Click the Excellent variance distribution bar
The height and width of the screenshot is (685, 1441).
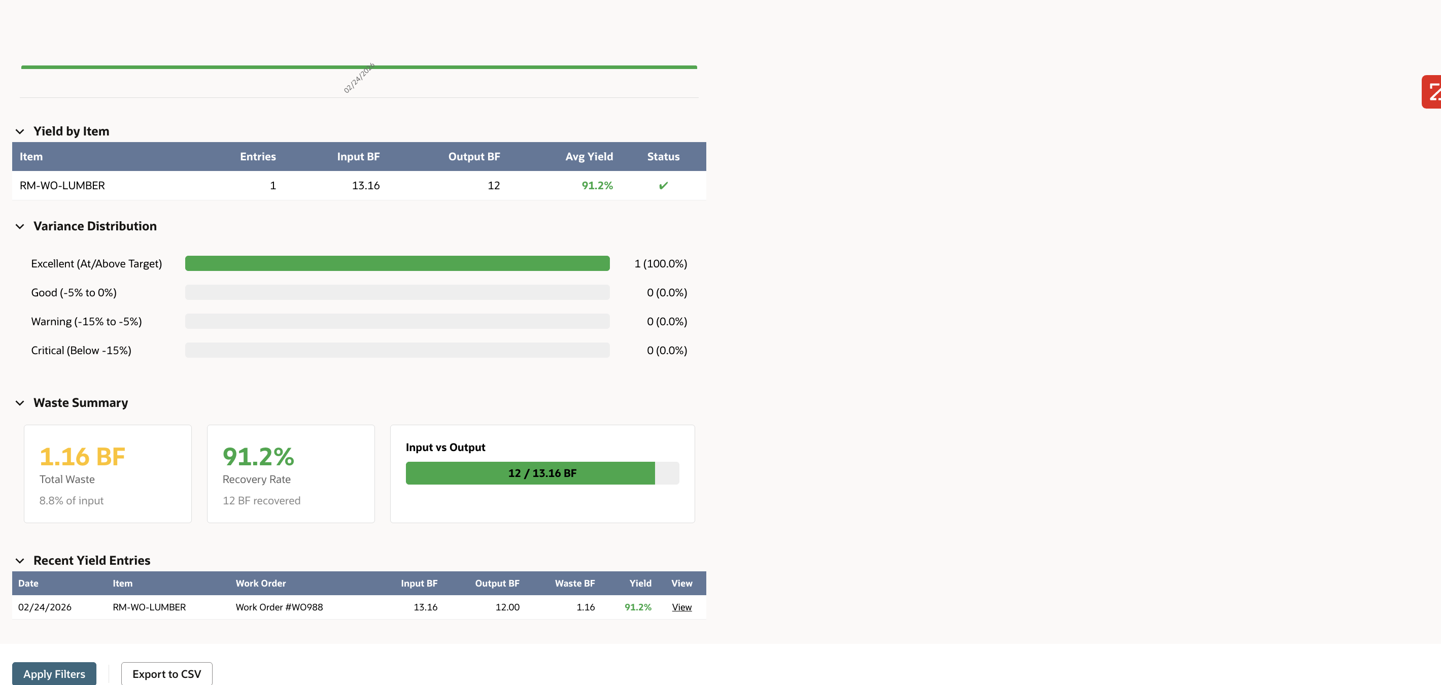click(397, 263)
